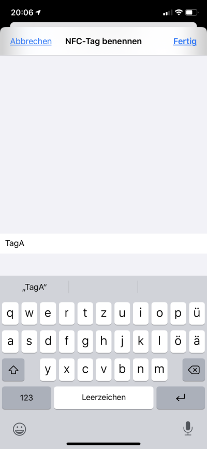207x449 pixels.
Task: Tap the letter g key
Action: (x=85, y=342)
